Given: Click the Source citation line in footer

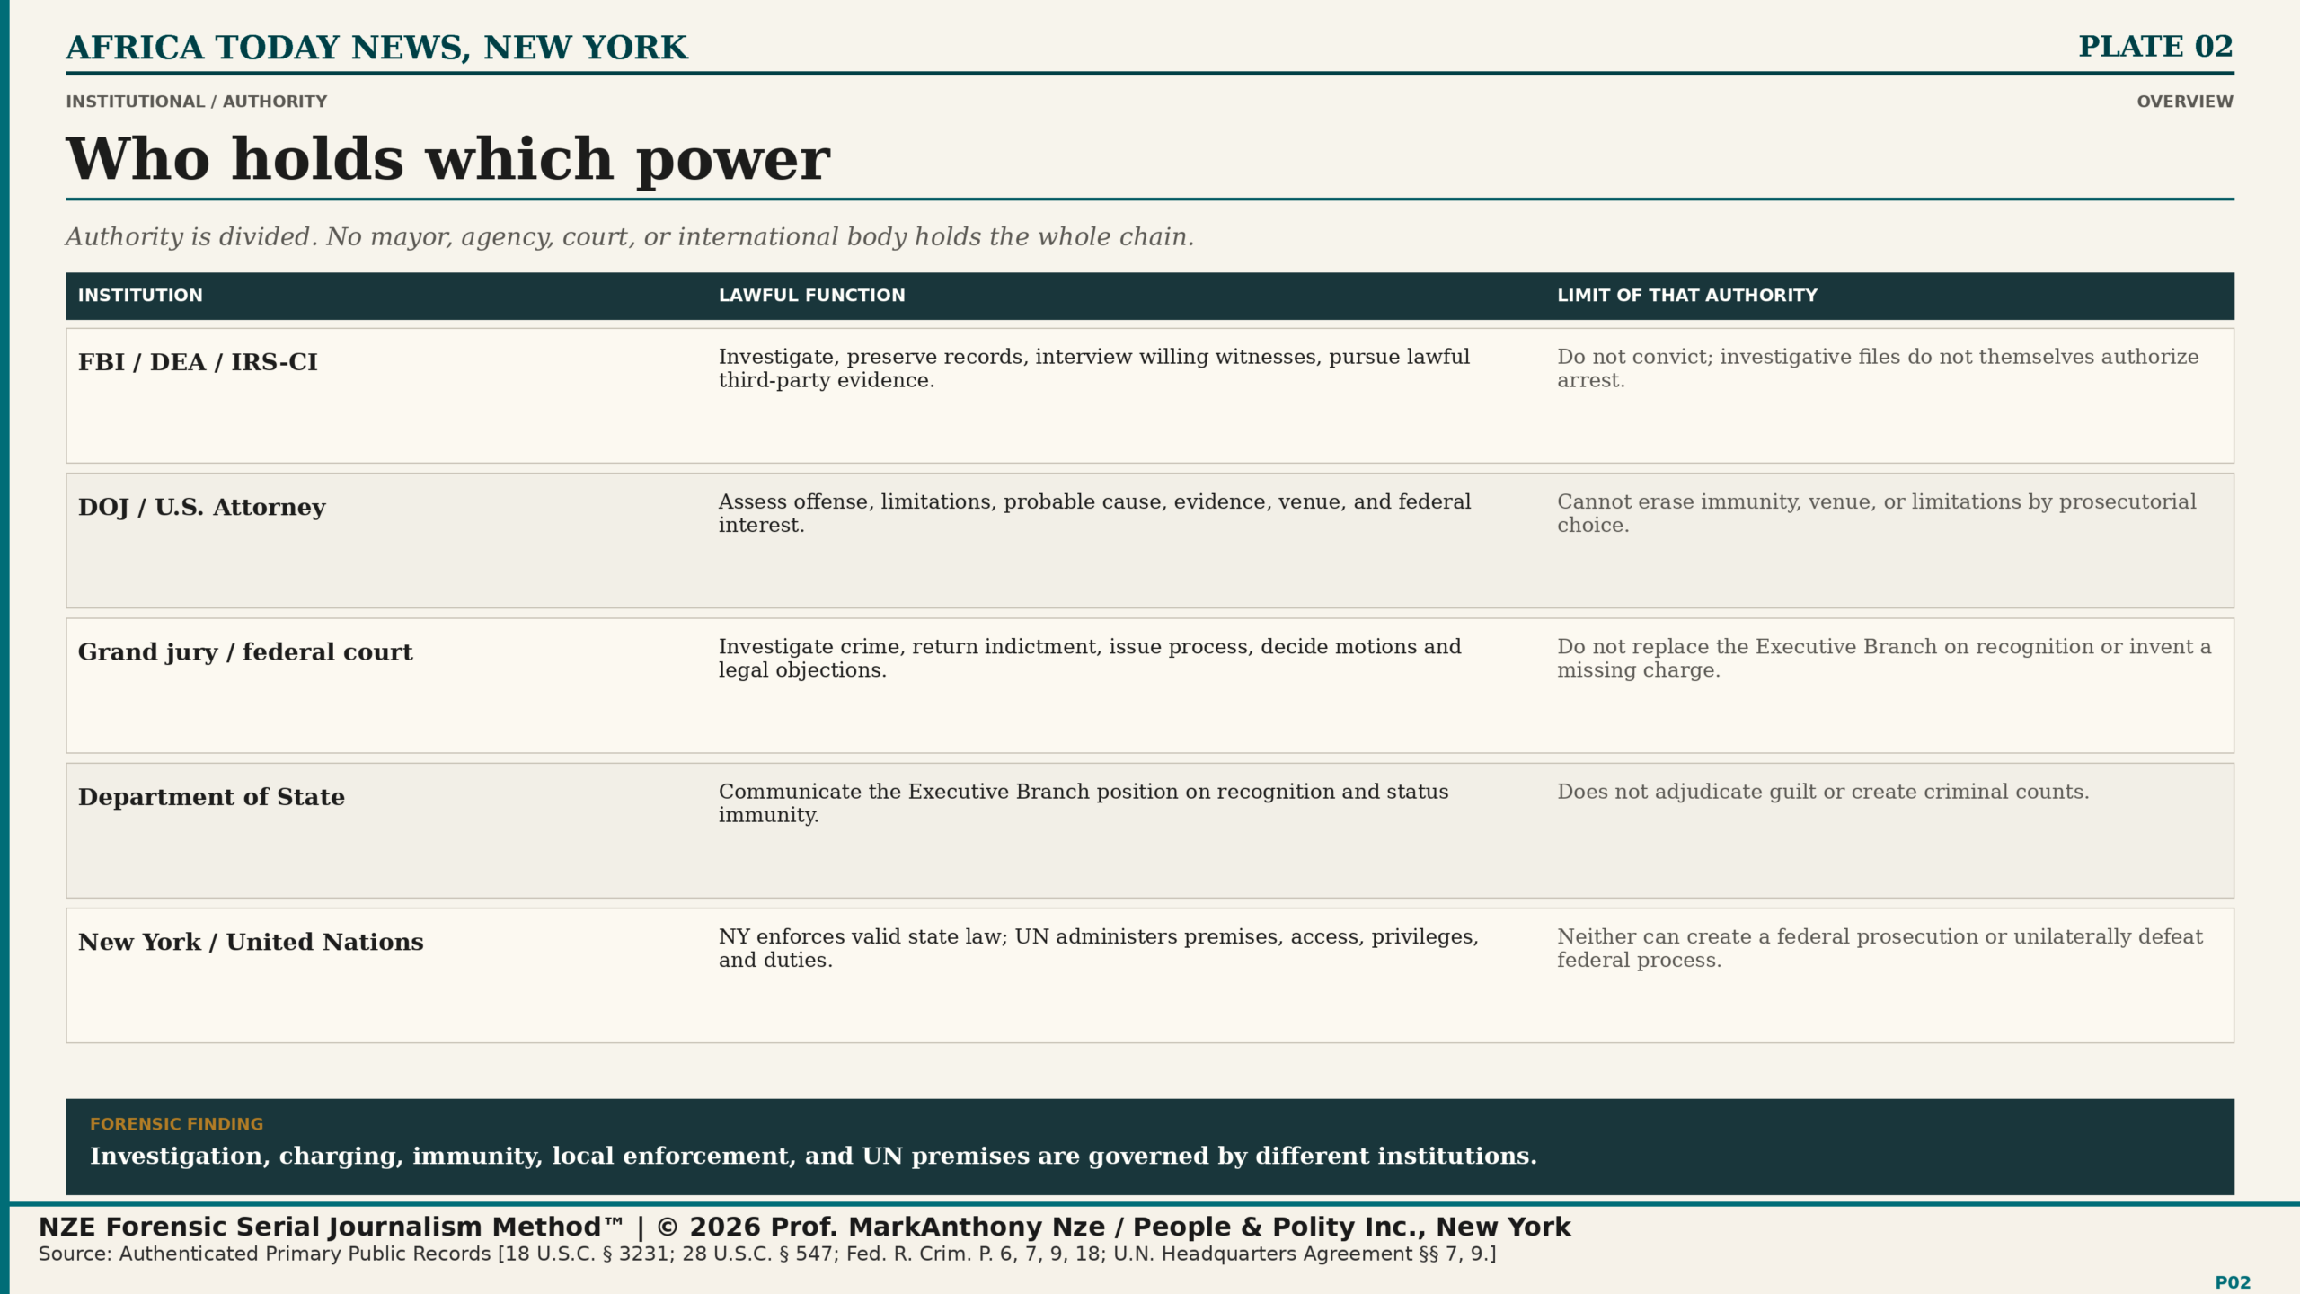Looking at the screenshot, I should 767,1254.
